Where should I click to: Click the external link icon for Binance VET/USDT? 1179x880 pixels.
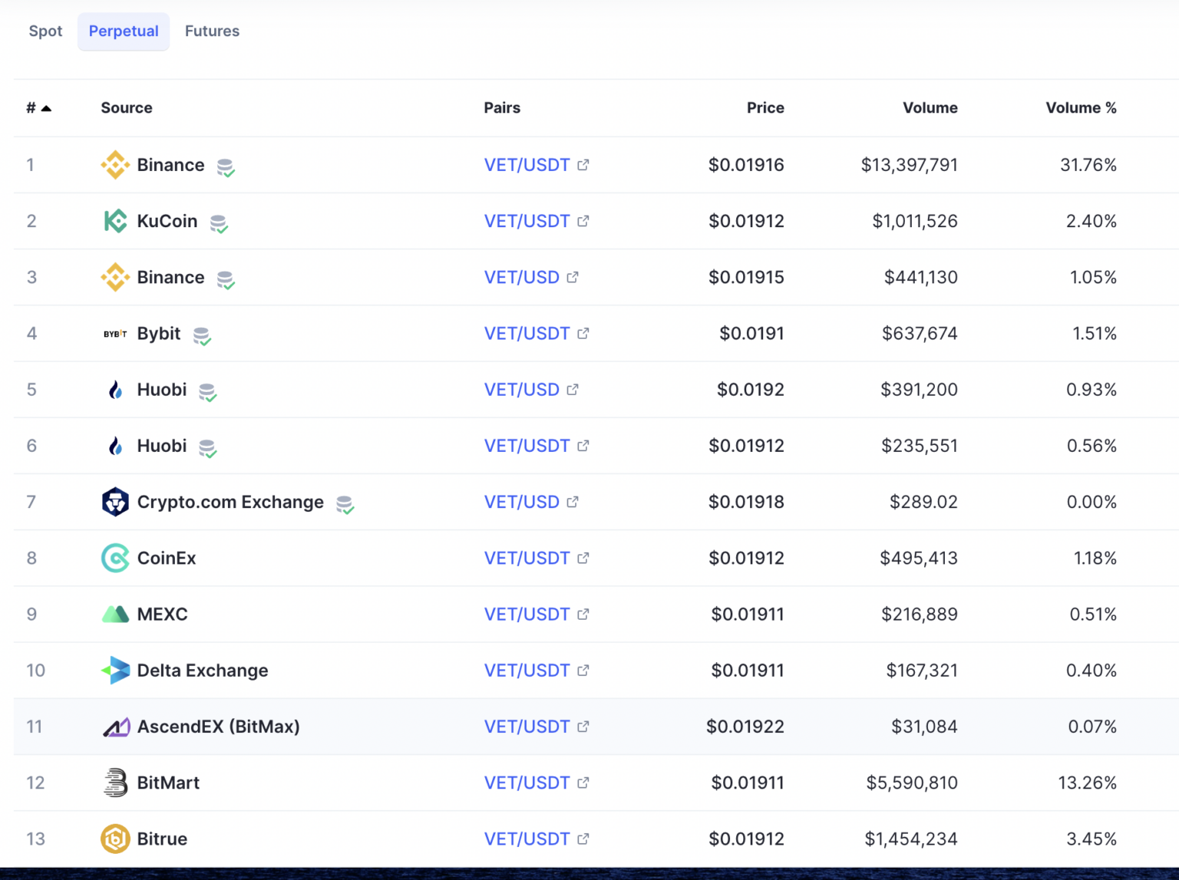coord(583,165)
